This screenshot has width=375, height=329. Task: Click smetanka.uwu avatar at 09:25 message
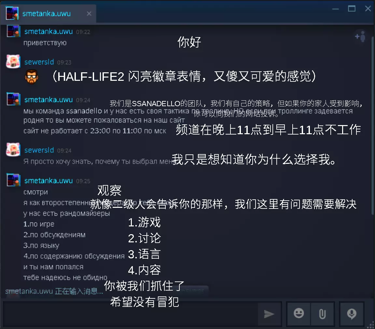(x=13, y=180)
